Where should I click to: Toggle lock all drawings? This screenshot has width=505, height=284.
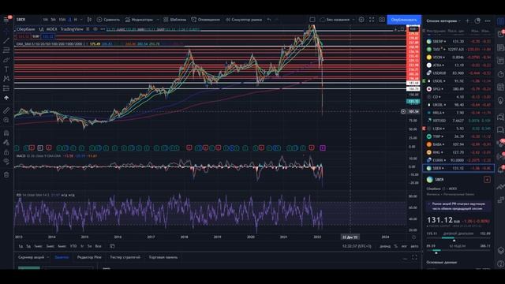pyautogui.click(x=6, y=152)
